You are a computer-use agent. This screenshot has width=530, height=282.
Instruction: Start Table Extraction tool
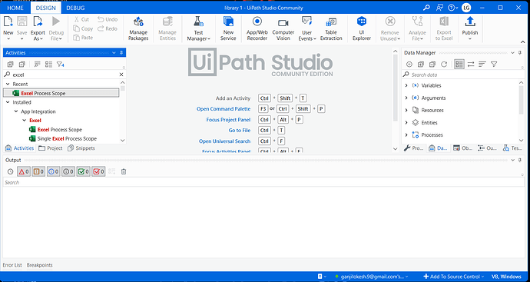(x=331, y=28)
